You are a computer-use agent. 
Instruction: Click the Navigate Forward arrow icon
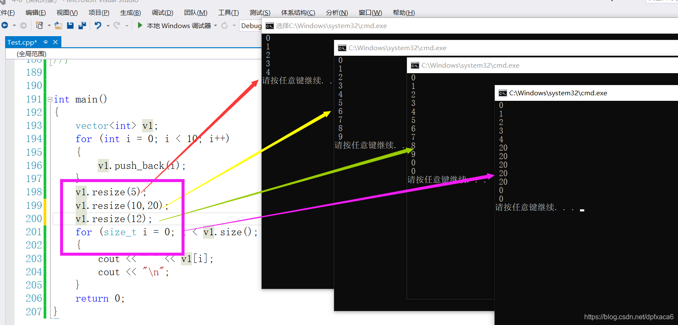23,26
